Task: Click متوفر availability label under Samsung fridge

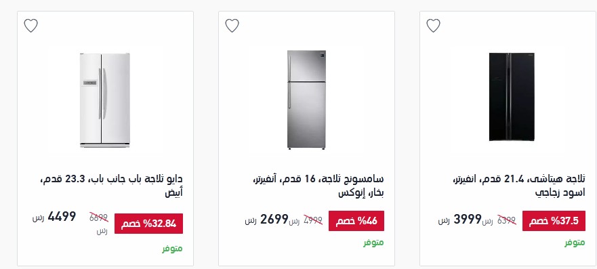Action: click(x=373, y=243)
